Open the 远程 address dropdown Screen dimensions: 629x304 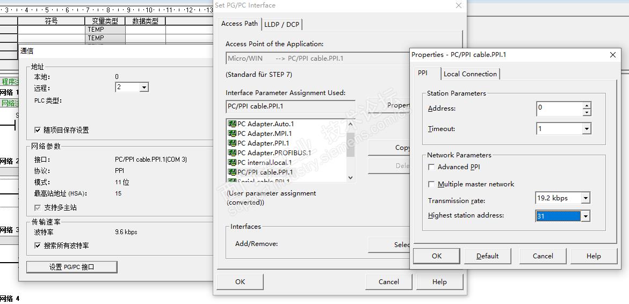point(144,87)
